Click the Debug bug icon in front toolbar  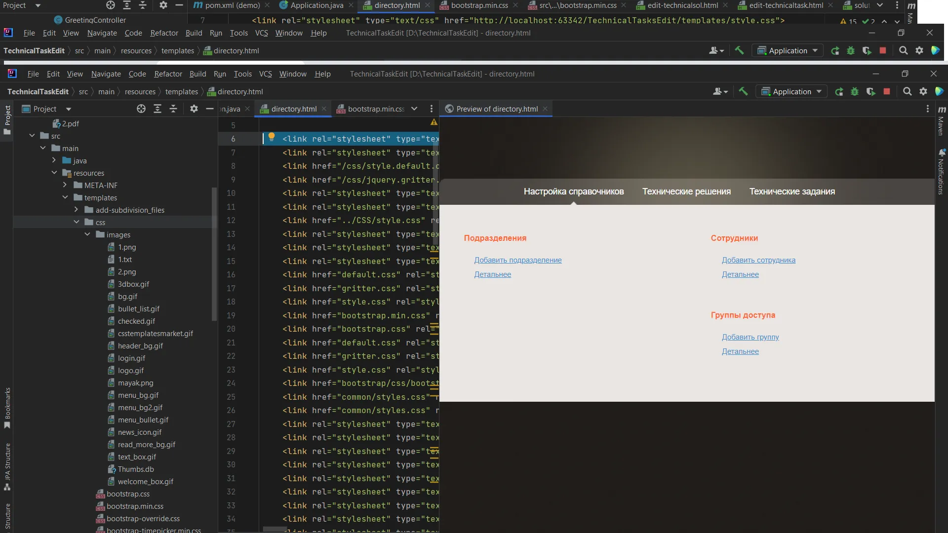tap(855, 92)
